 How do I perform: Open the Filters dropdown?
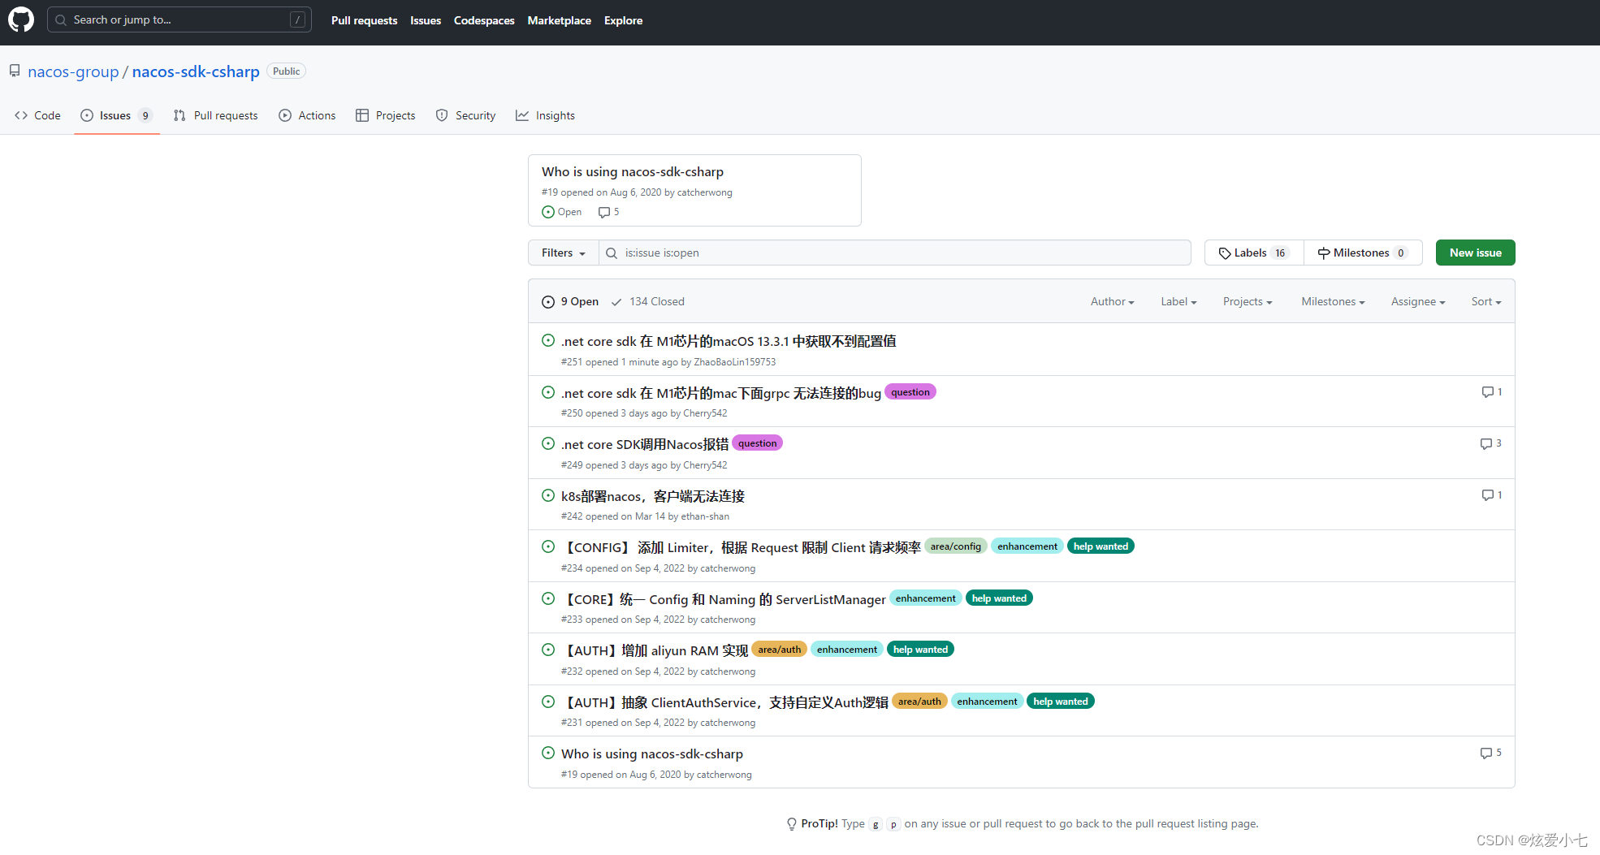(x=564, y=253)
